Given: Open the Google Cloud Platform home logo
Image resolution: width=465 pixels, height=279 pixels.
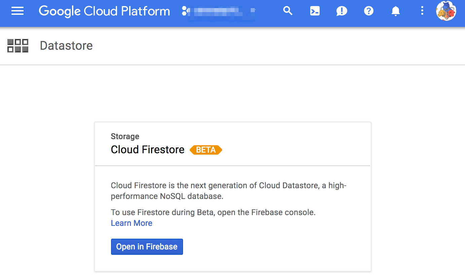Looking at the screenshot, I should pos(104,11).
